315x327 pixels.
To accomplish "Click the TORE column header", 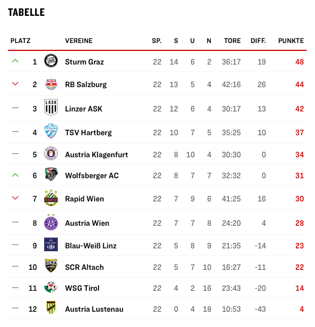I will click(232, 41).
